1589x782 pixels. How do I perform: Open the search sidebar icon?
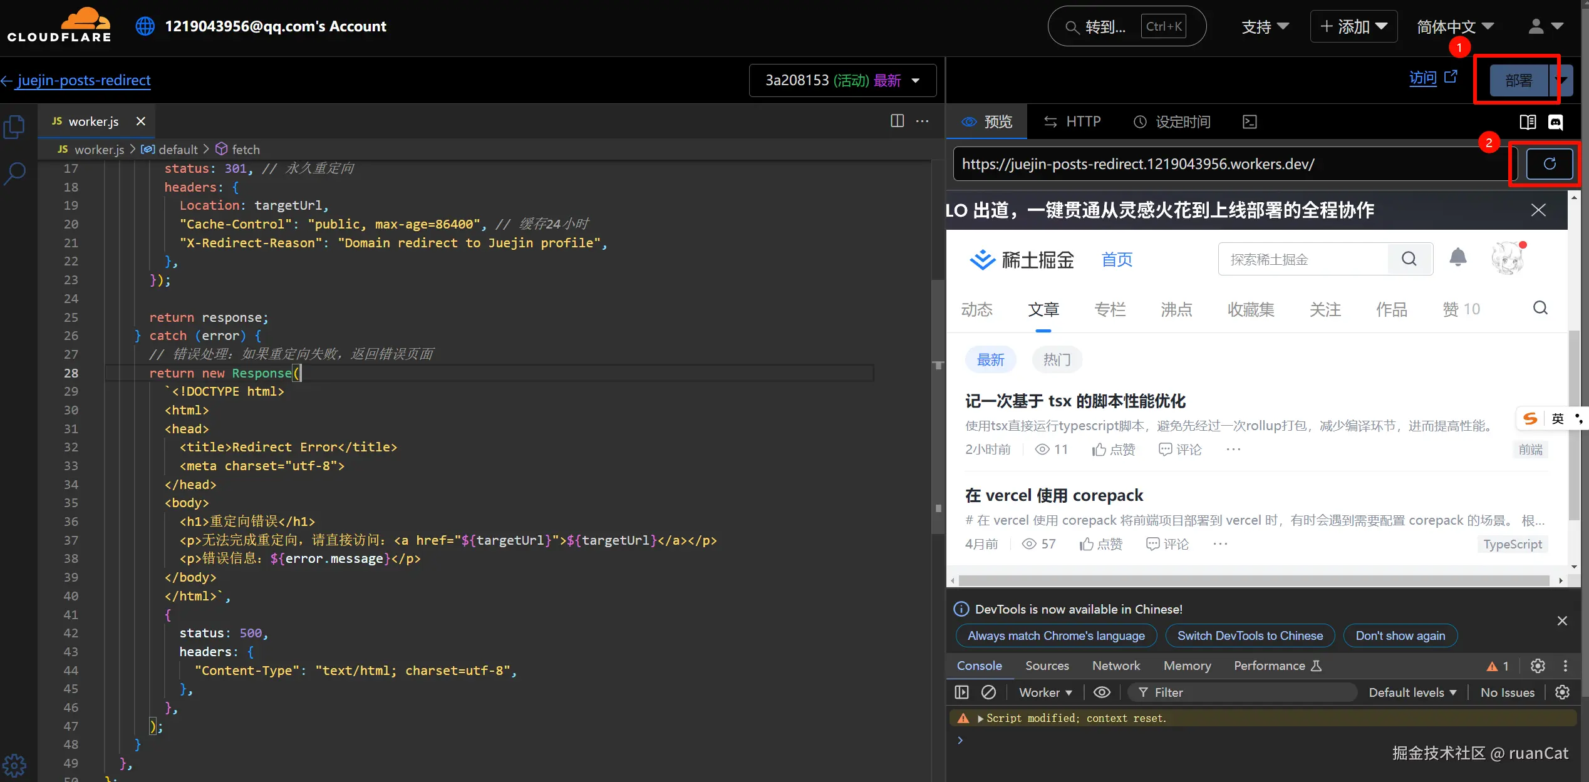[x=14, y=173]
